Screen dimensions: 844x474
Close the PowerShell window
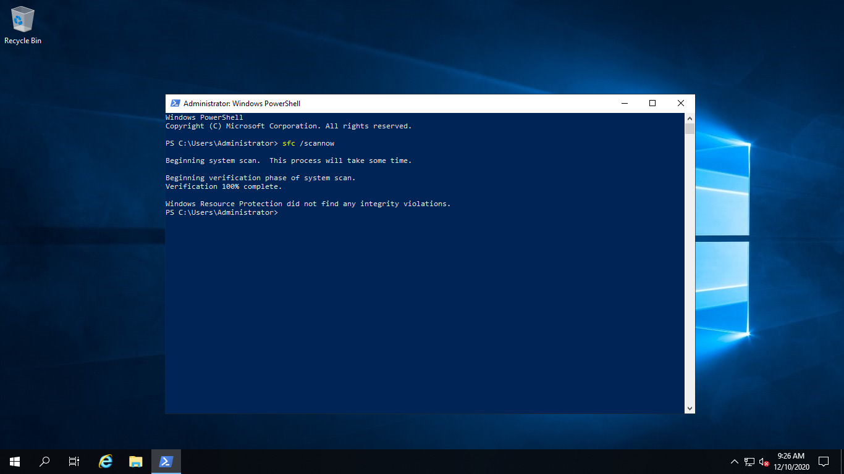tap(681, 104)
